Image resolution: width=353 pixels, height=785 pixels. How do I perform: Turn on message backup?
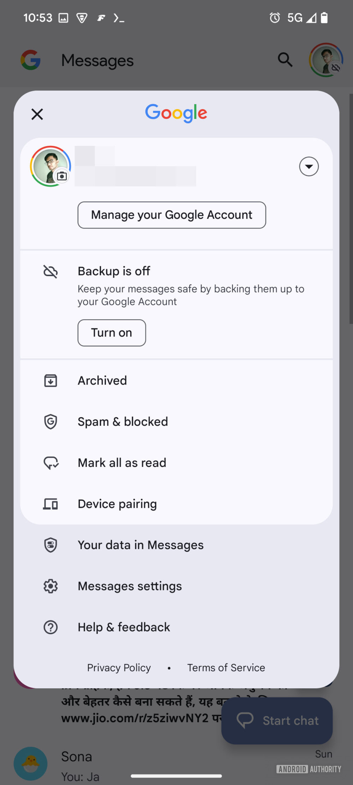coord(112,333)
